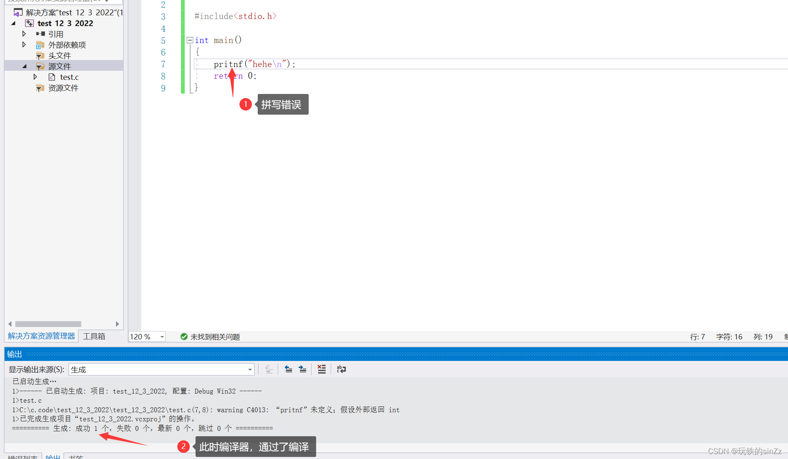This screenshot has width=788, height=459.
Task: Click the find message in code icon
Action: [269, 369]
